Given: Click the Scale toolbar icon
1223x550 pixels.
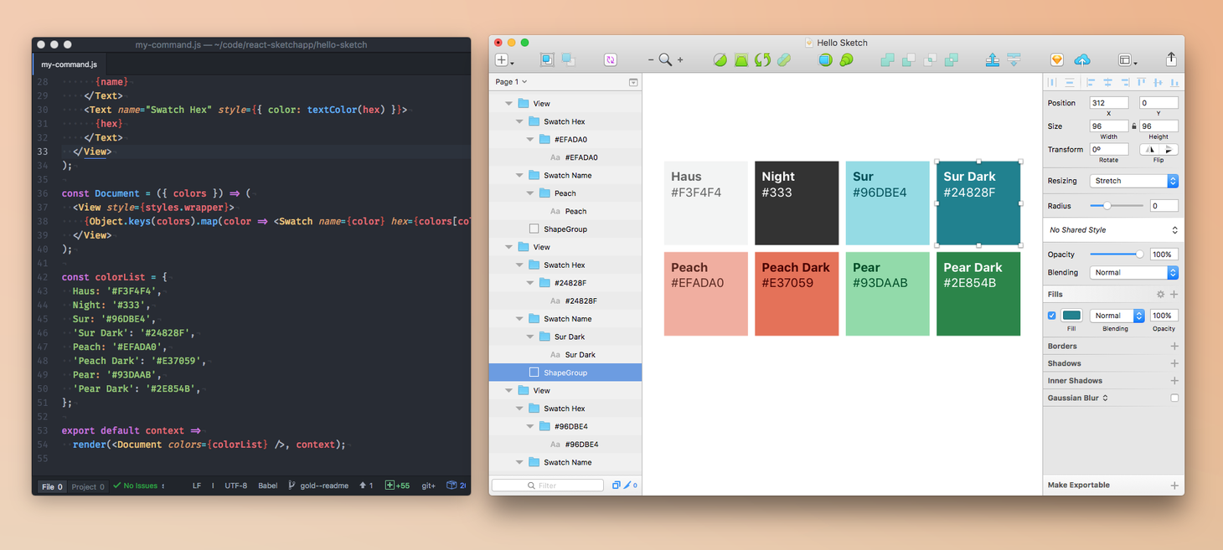Looking at the screenshot, I should [846, 60].
